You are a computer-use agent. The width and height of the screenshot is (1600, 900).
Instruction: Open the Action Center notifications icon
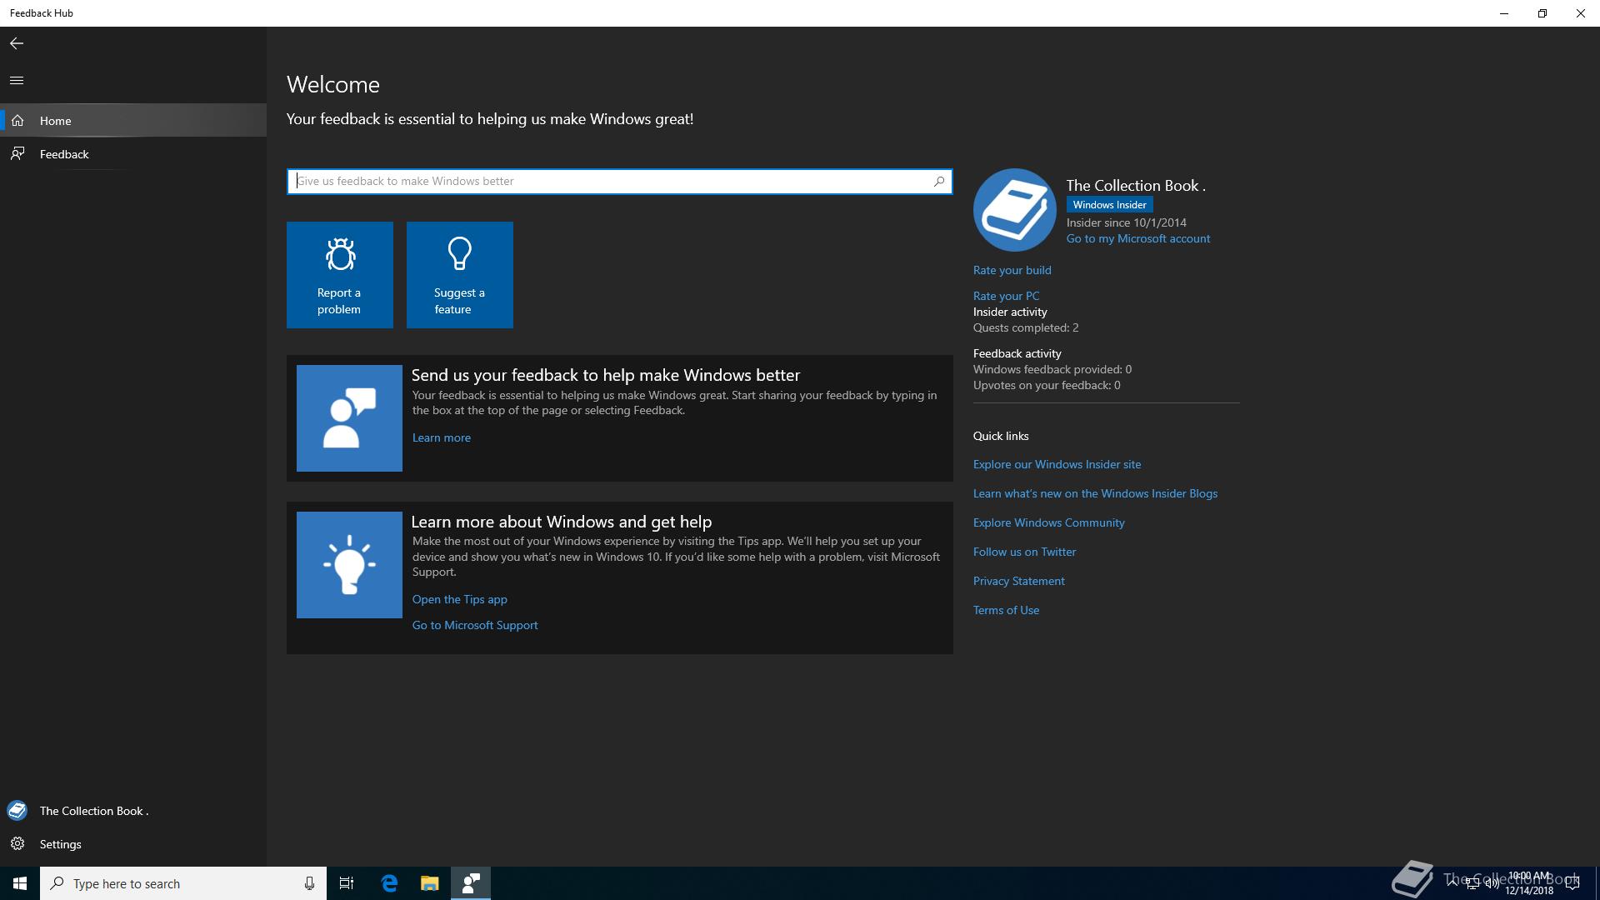pyautogui.click(x=1572, y=883)
